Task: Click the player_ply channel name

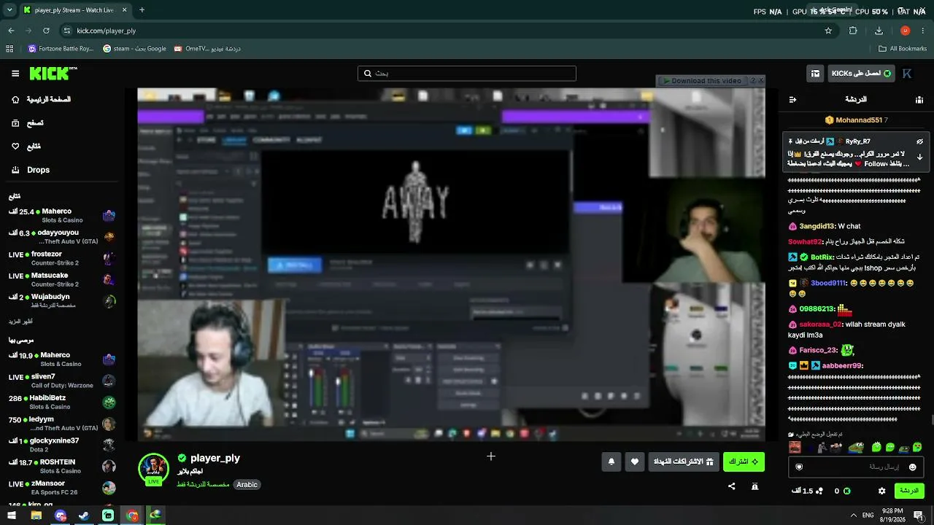Action: (x=215, y=458)
